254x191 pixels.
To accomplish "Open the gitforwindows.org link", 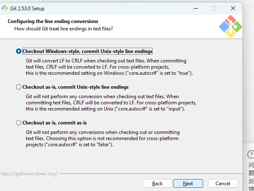I will pyautogui.click(x=29, y=174).
